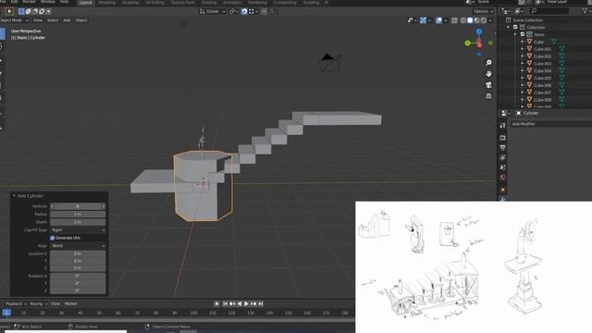Collapse the Stairs collection in outliner
The width and height of the screenshot is (592, 333).
click(515, 34)
